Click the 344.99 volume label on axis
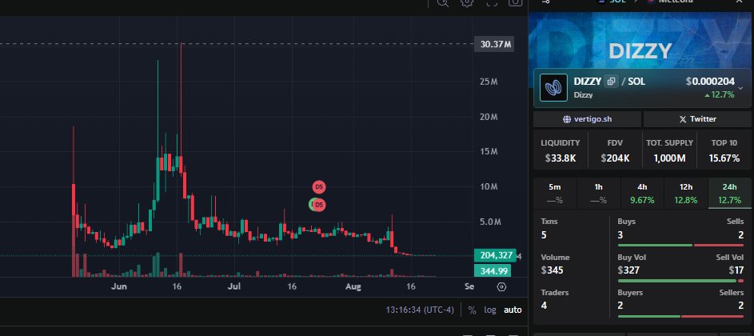754x336 pixels. pos(493,271)
